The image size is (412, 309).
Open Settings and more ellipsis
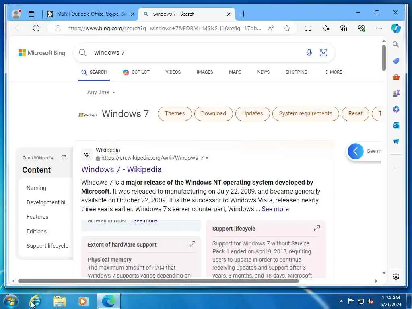pyautogui.click(x=379, y=28)
